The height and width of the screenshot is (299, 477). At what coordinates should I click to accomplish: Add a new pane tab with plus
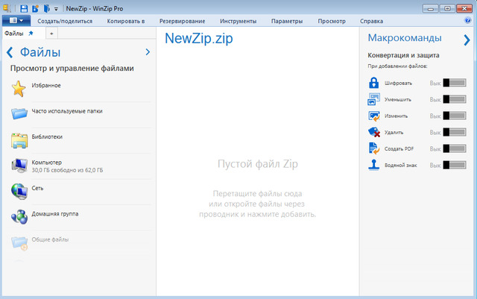(51, 34)
